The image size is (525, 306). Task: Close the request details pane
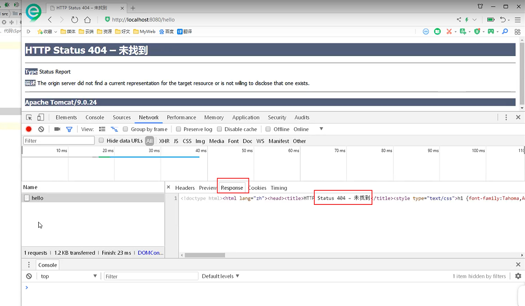coord(168,187)
